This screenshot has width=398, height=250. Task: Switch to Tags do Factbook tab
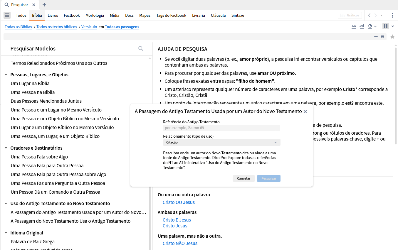[171, 15]
